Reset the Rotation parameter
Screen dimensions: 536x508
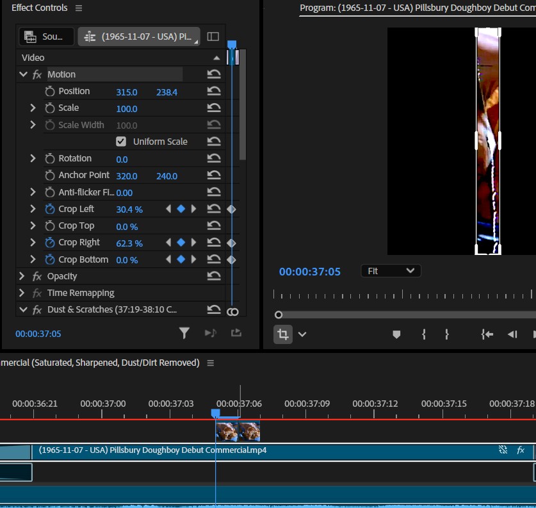pos(214,158)
